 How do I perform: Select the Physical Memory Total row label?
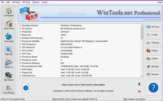tap(32, 66)
